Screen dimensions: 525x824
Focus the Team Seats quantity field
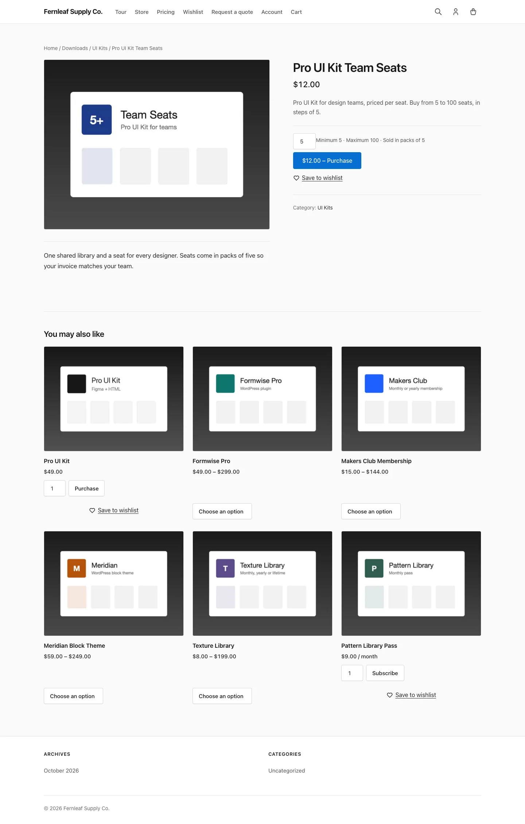tap(304, 141)
